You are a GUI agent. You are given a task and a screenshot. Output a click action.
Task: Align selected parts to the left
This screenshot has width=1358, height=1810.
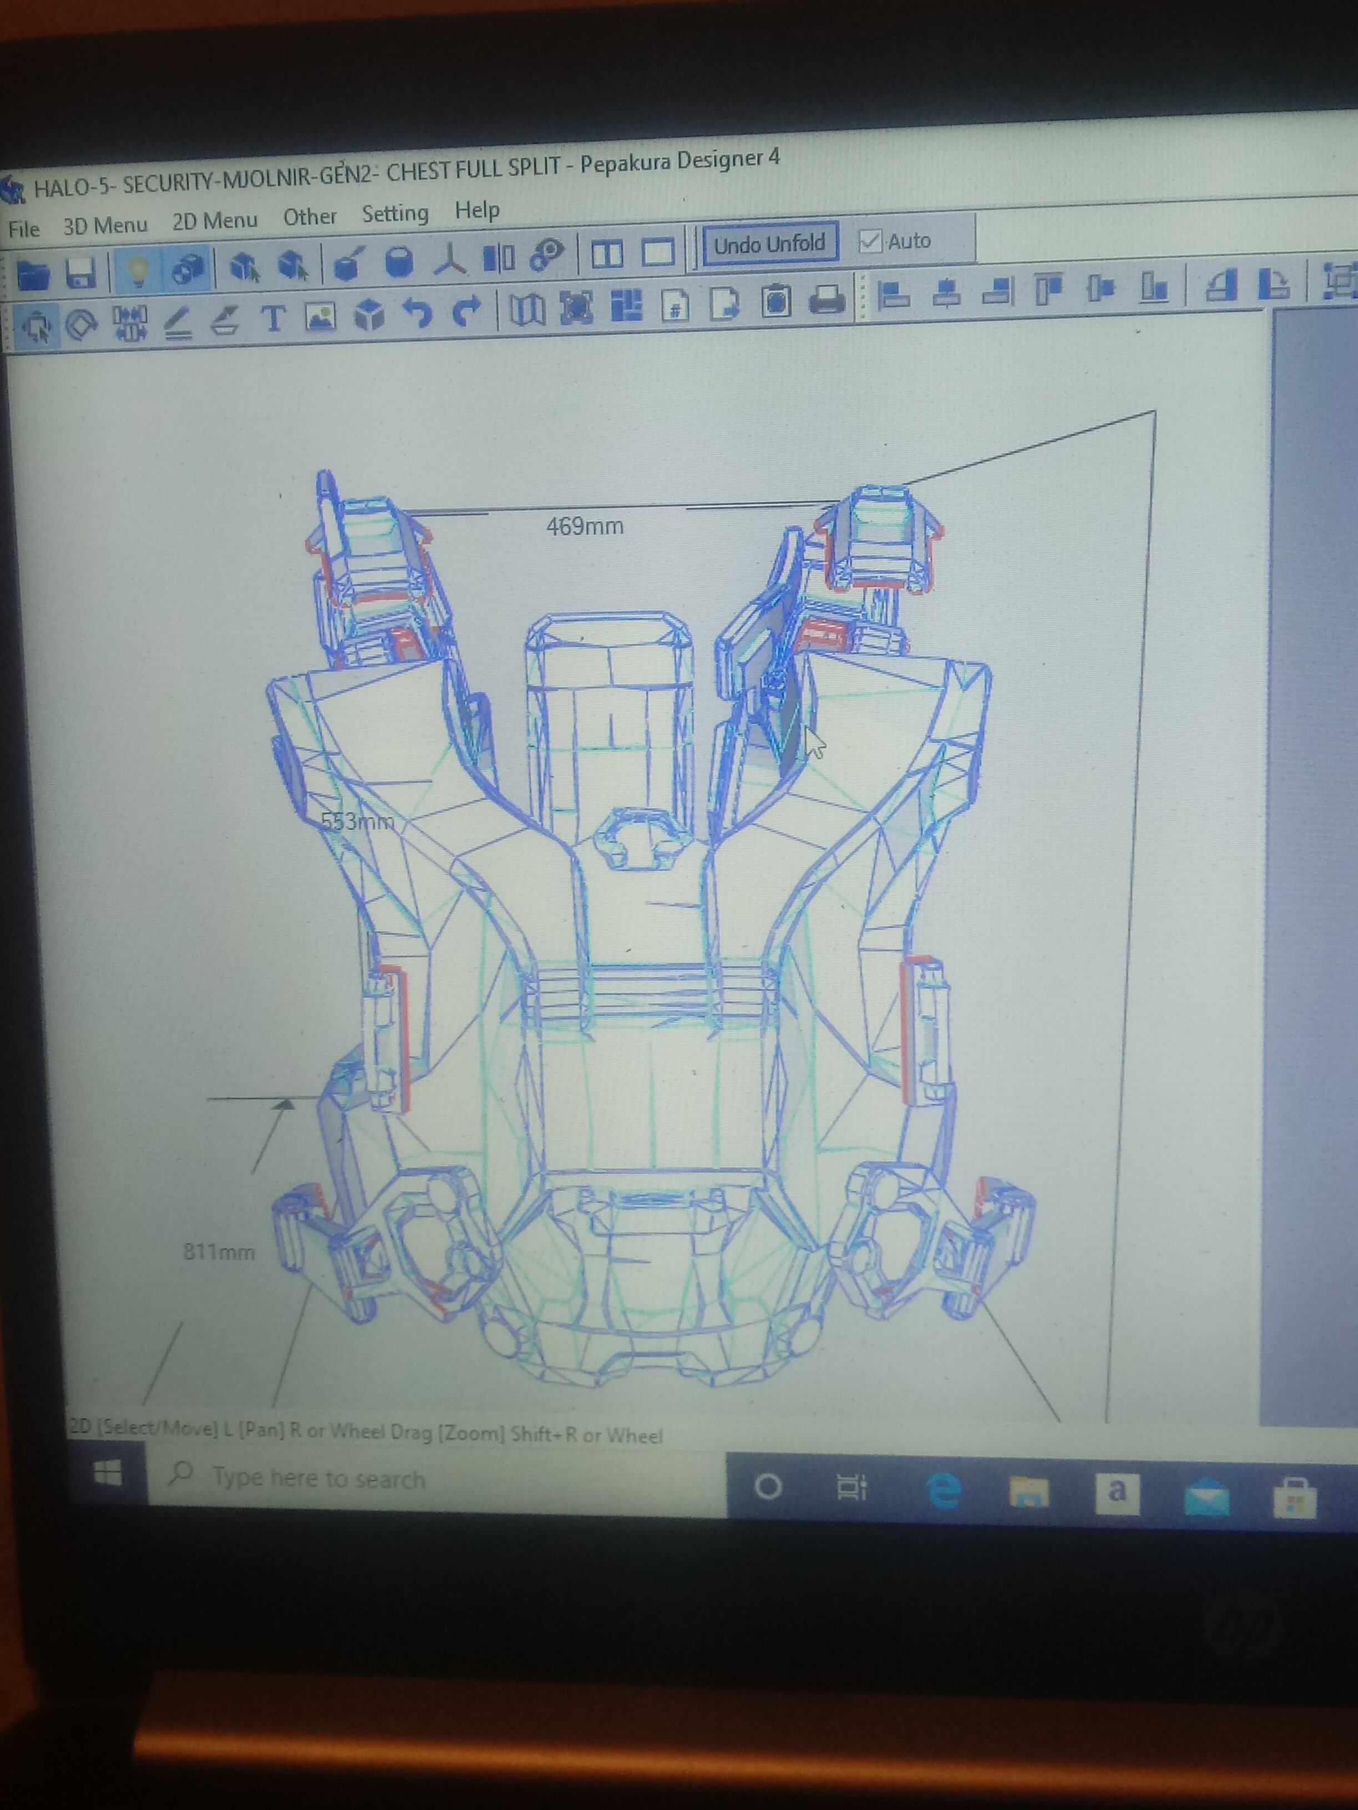point(893,294)
